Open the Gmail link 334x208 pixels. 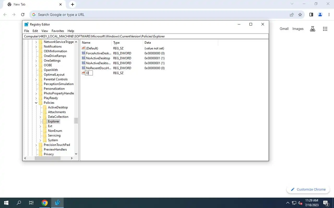coord(284,29)
